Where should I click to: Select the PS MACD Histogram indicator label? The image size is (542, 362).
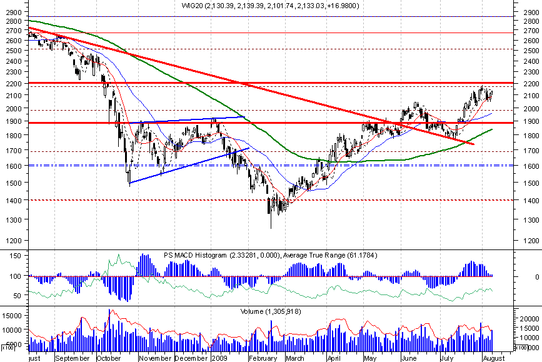221,255
